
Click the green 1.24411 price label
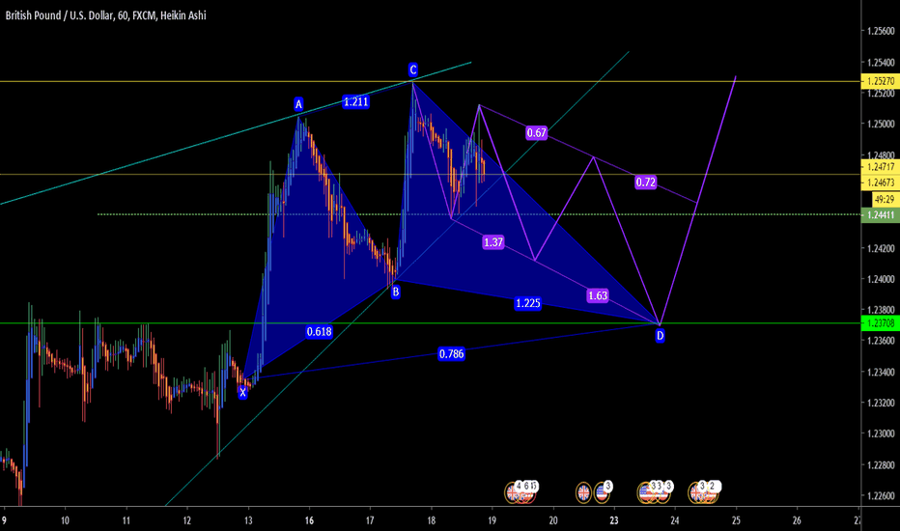[880, 214]
